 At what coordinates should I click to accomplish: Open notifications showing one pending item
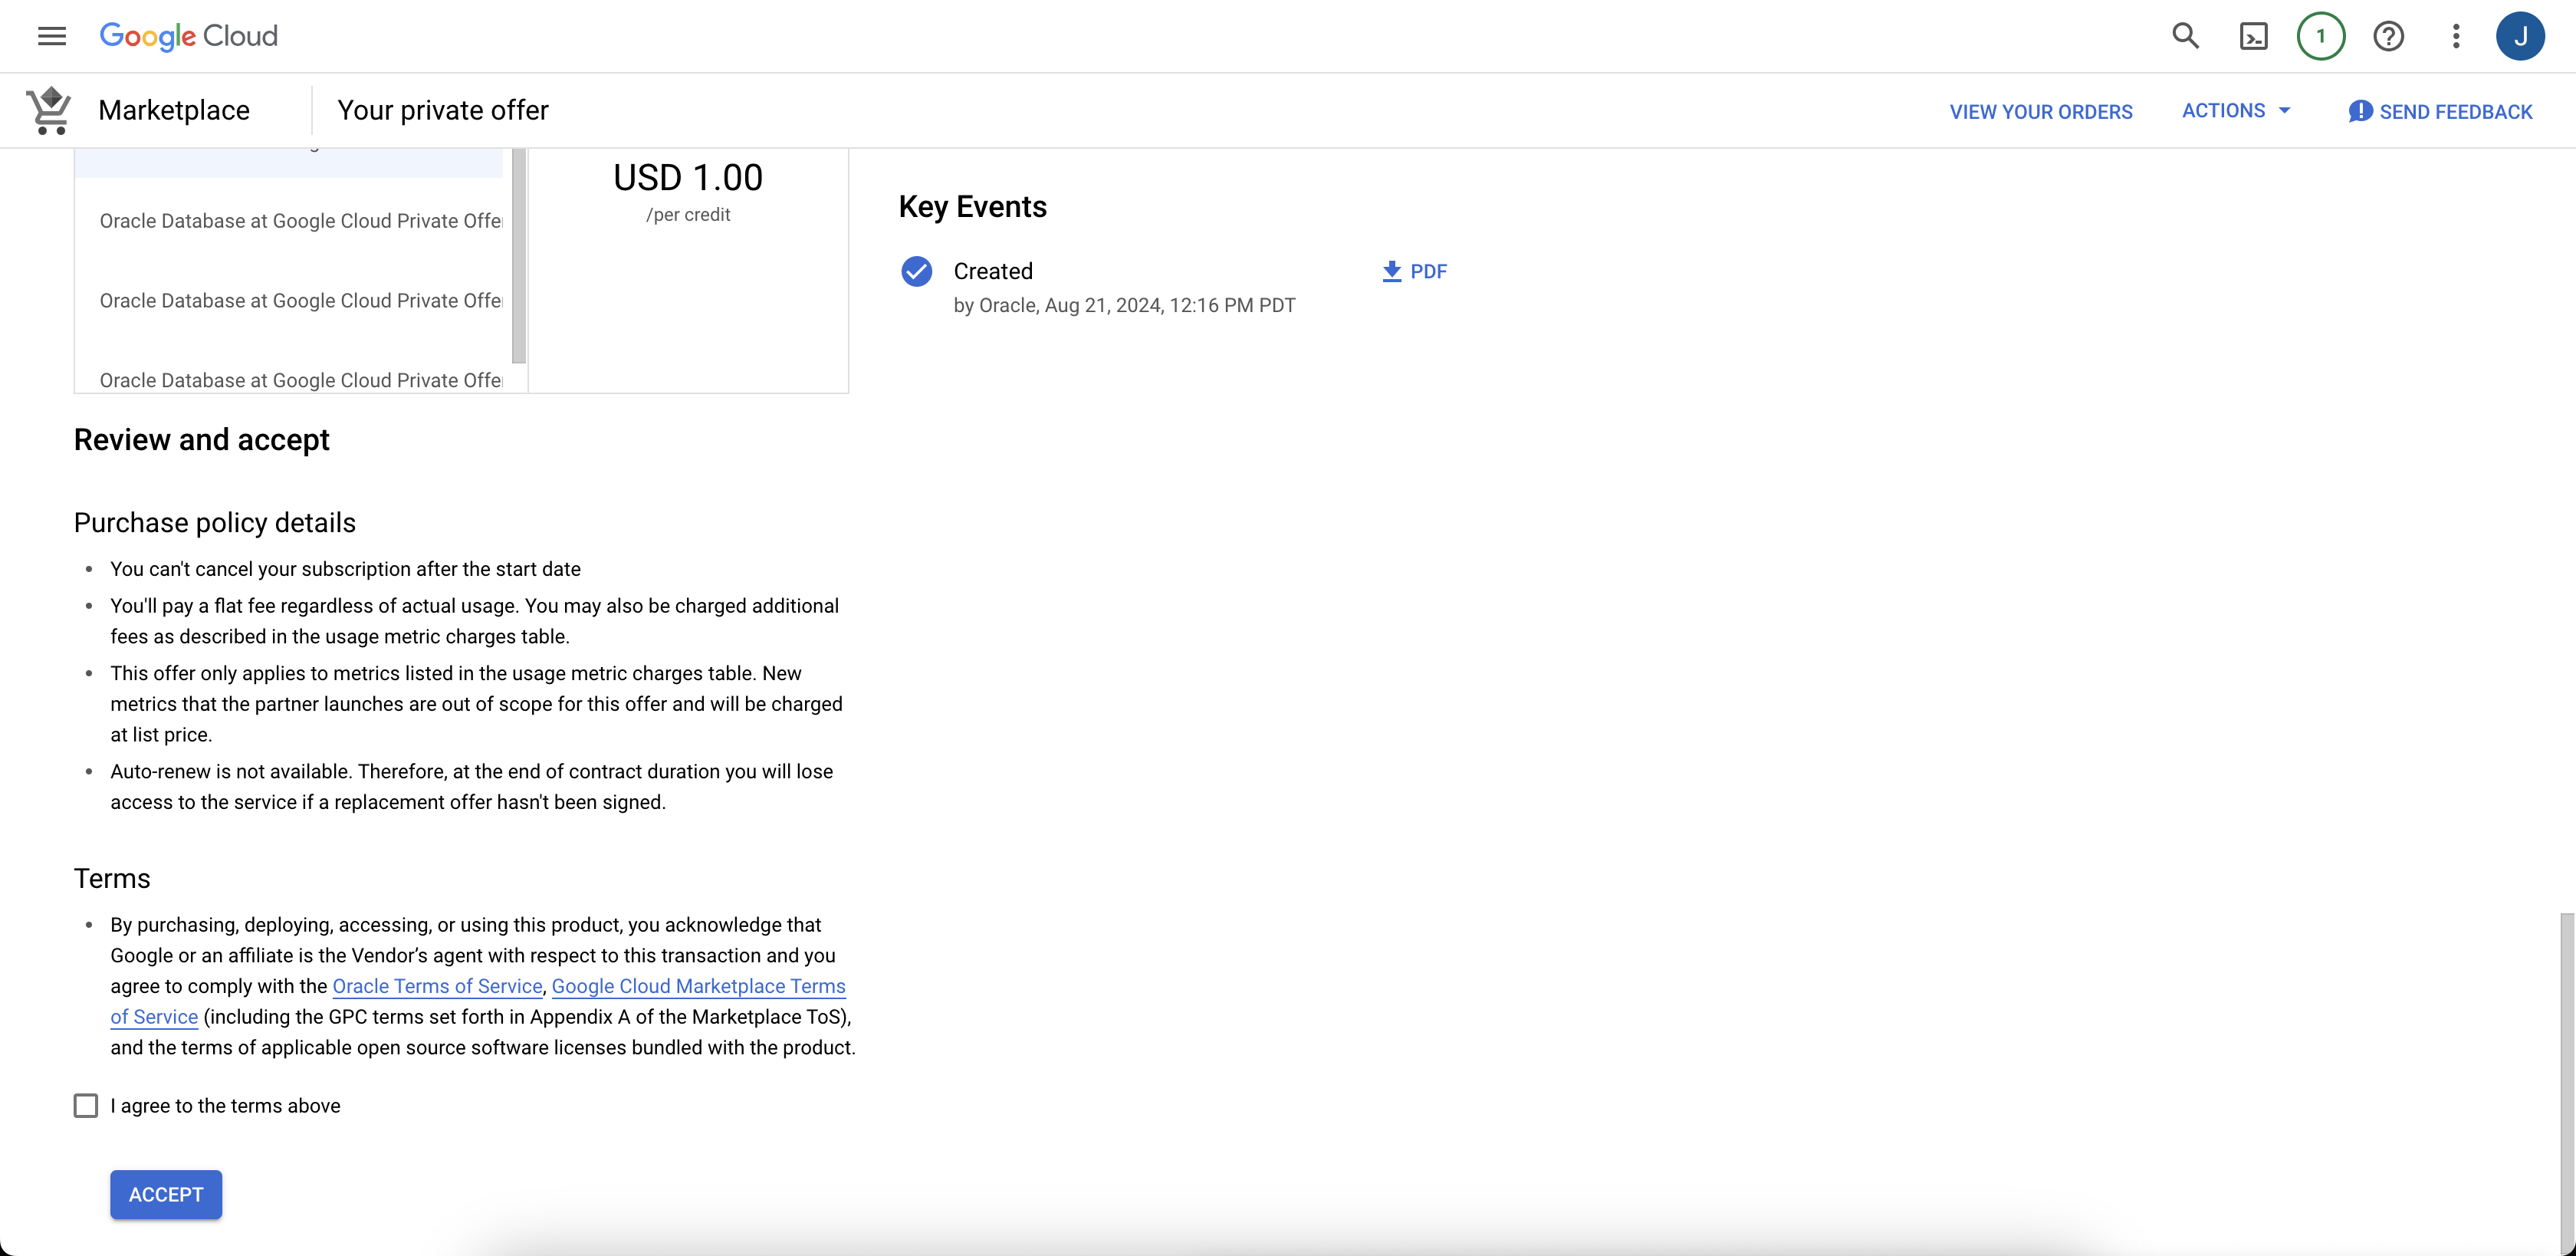(x=2321, y=36)
